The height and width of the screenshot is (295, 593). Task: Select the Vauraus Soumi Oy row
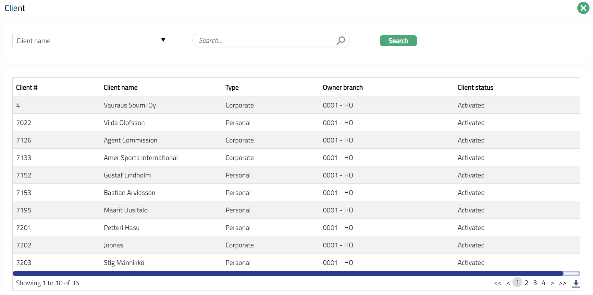[x=130, y=105]
